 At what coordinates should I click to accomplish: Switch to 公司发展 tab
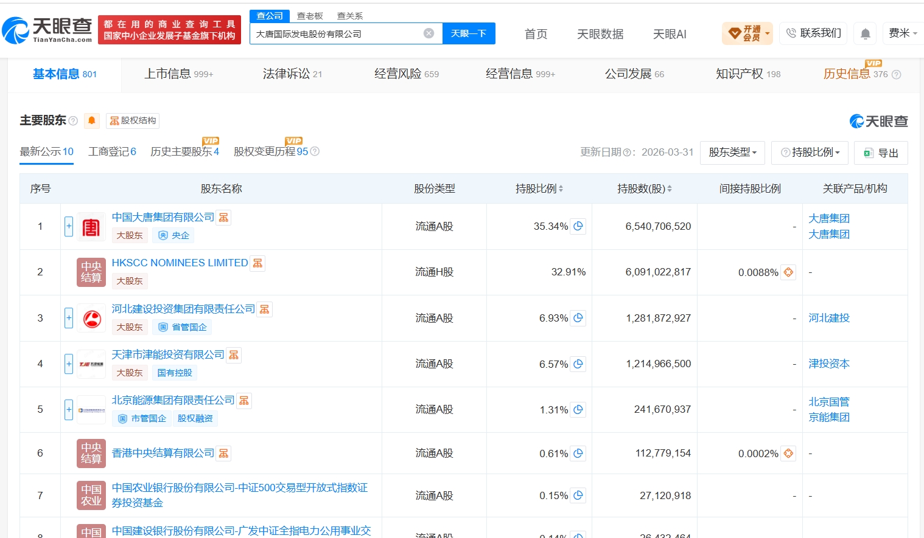[x=634, y=74]
